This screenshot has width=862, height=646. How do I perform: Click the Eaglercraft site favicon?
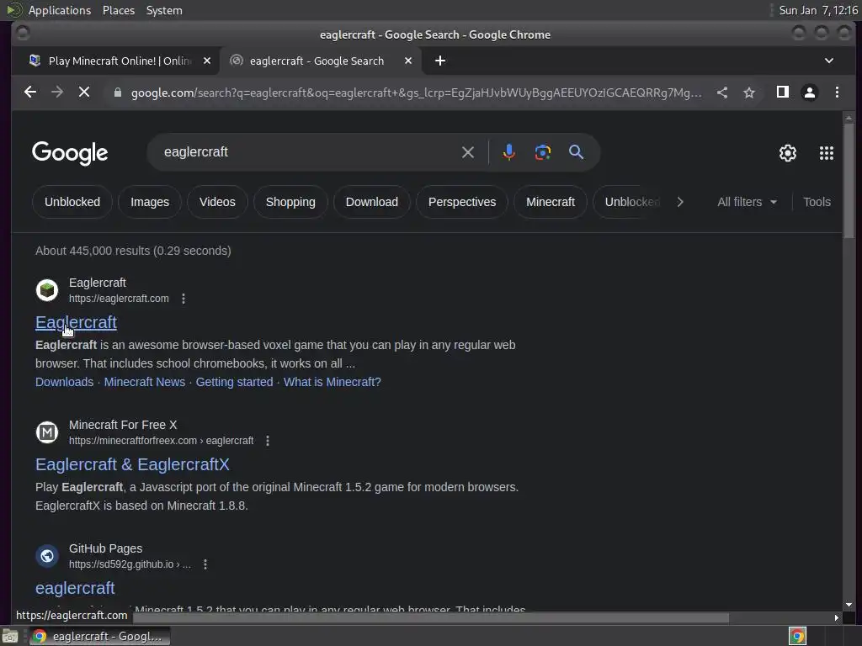[x=47, y=290]
